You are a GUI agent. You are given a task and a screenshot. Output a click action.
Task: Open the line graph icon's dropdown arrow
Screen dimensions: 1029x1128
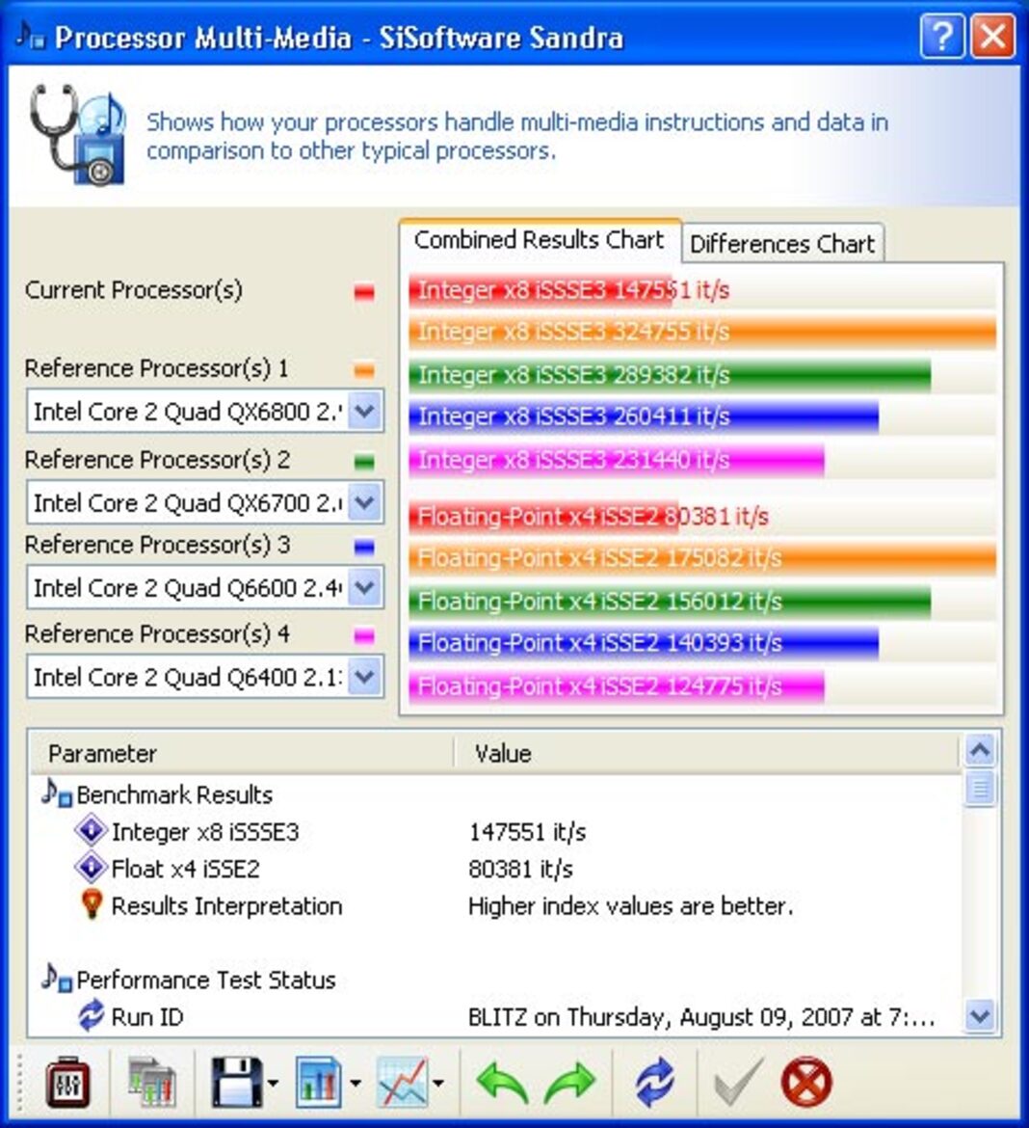(438, 1083)
